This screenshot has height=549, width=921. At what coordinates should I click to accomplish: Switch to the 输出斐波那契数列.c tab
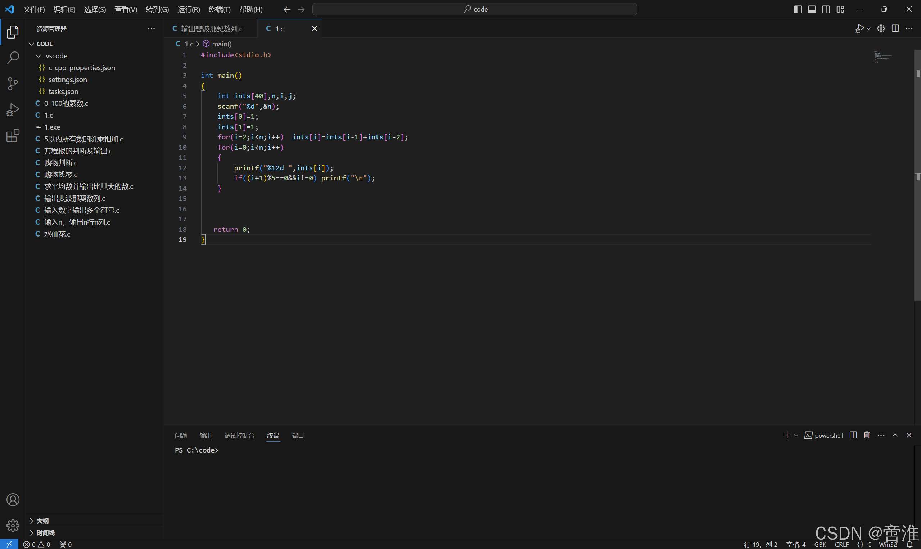coord(212,28)
